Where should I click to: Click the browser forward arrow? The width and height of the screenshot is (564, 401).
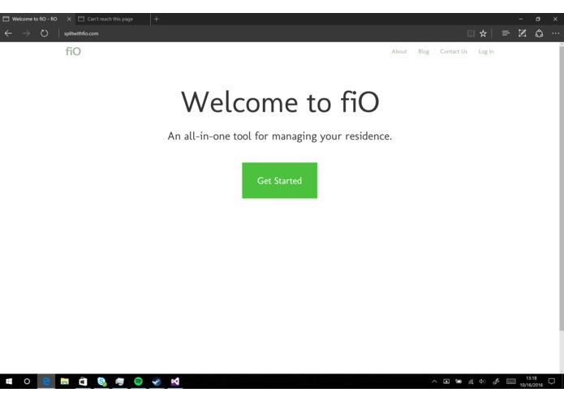pyautogui.click(x=26, y=33)
